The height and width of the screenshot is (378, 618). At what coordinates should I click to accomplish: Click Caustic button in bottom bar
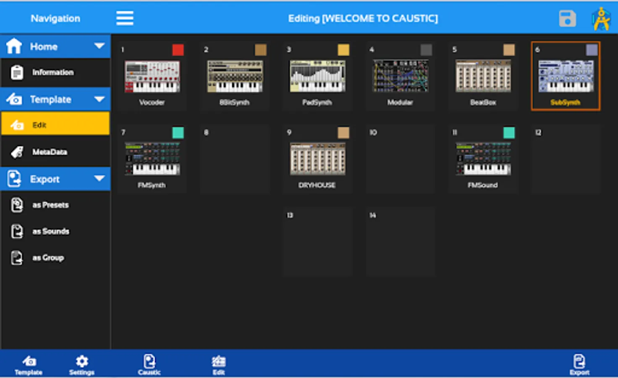click(x=149, y=365)
